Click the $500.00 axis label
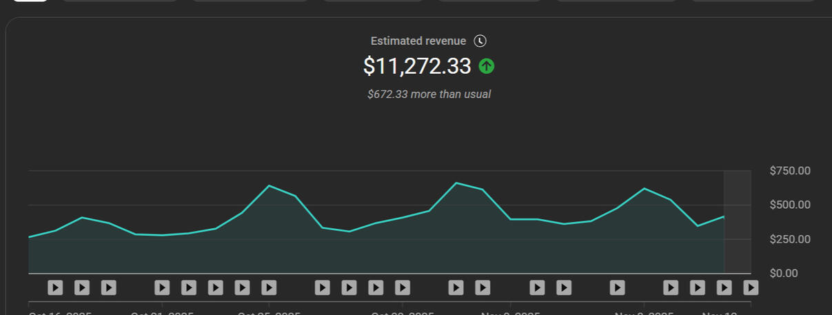 pos(790,205)
